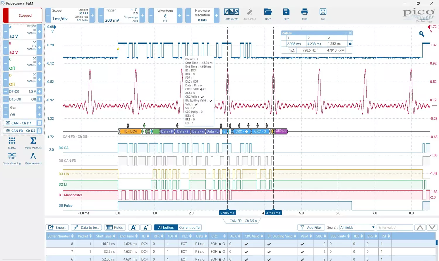Toggle the rulers lock icon
Viewport: 439px width, 261px height.
pyautogui.click(x=350, y=44)
